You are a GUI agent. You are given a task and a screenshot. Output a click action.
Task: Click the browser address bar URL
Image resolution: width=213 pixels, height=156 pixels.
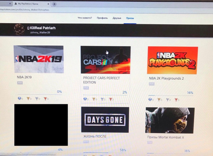point(24,10)
